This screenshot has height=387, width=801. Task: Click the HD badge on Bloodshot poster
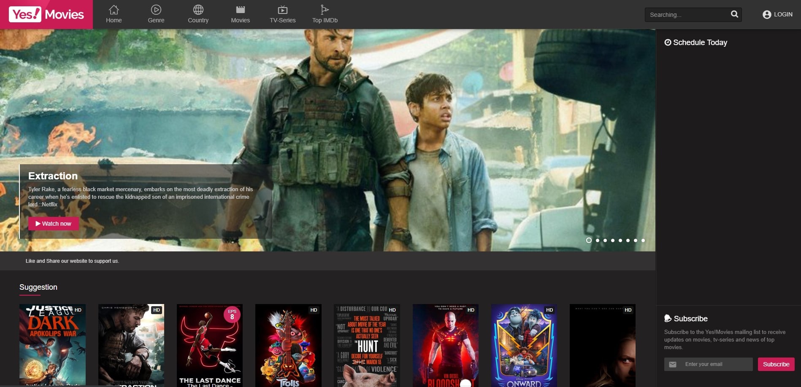471,310
